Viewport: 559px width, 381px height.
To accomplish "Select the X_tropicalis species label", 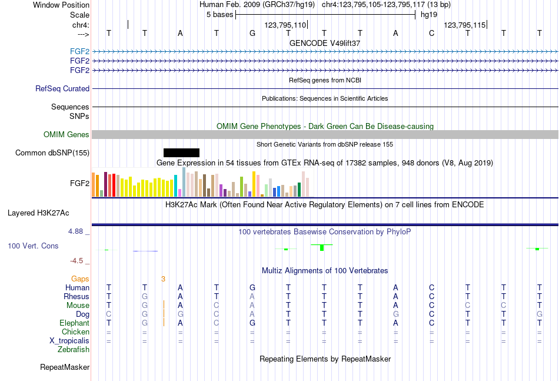I will pos(69,341).
